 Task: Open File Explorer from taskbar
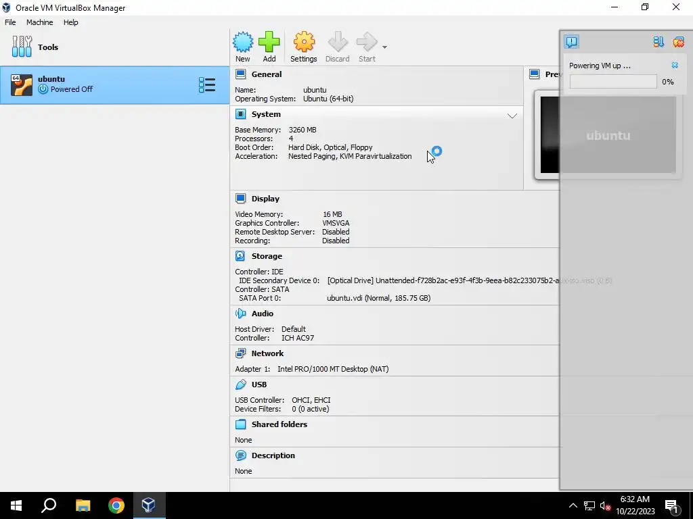click(x=83, y=505)
